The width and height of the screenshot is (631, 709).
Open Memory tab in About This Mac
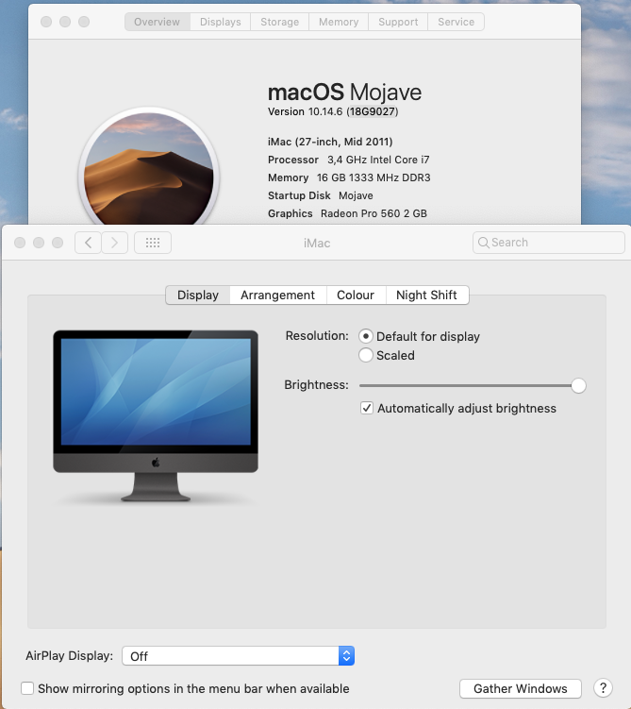(x=339, y=22)
